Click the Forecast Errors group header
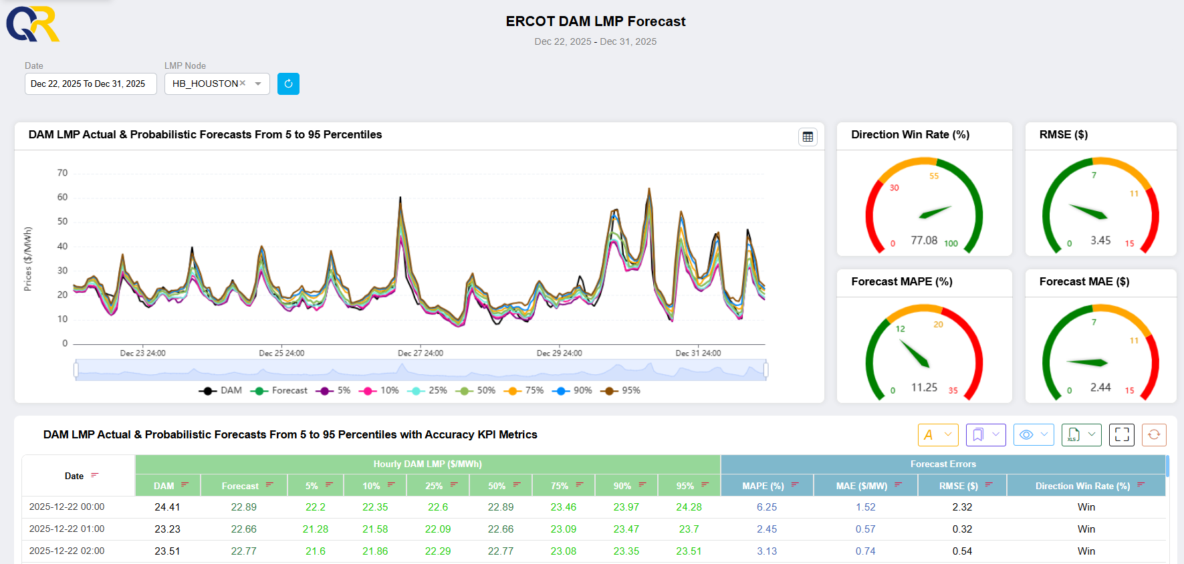The image size is (1184, 564). [943, 464]
